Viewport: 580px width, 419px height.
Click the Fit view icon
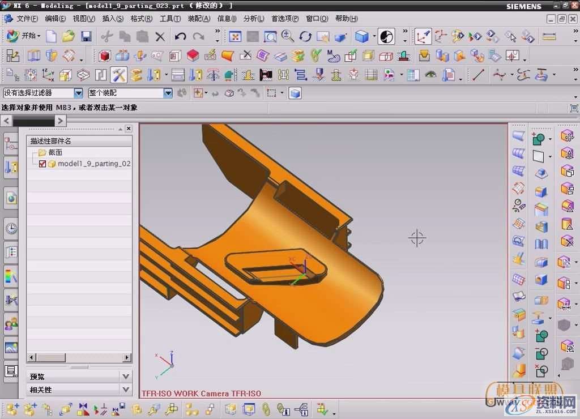click(x=235, y=37)
